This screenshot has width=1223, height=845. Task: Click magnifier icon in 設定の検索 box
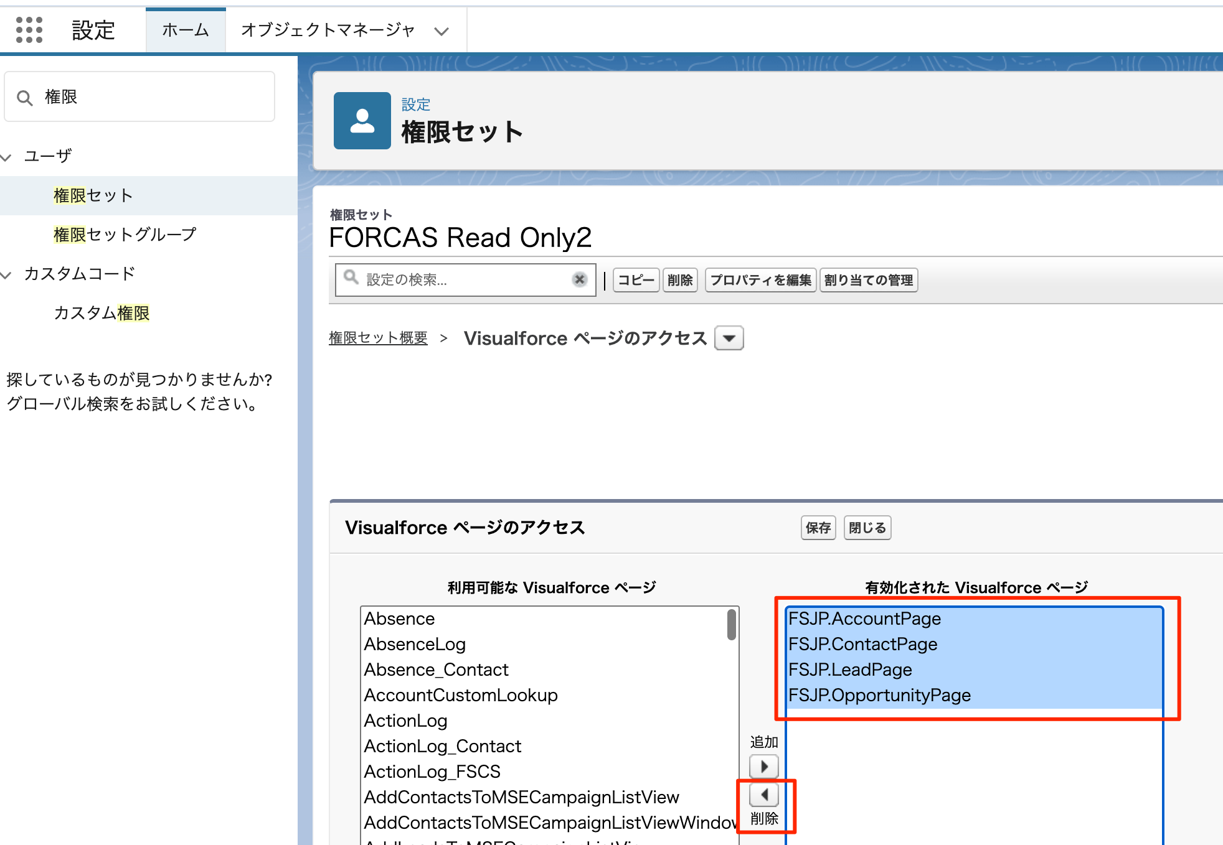tap(351, 278)
